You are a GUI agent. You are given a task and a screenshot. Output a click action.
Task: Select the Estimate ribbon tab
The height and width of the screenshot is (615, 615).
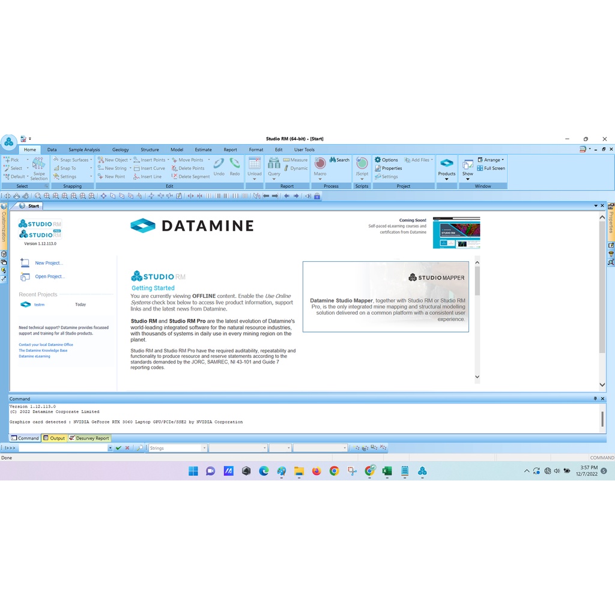point(203,150)
